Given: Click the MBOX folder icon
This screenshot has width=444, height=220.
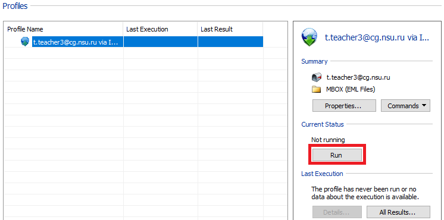Looking at the screenshot, I should click(x=316, y=90).
